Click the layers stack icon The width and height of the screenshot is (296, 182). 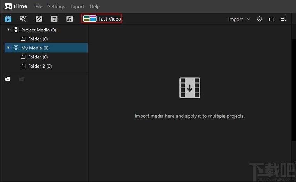click(259, 19)
